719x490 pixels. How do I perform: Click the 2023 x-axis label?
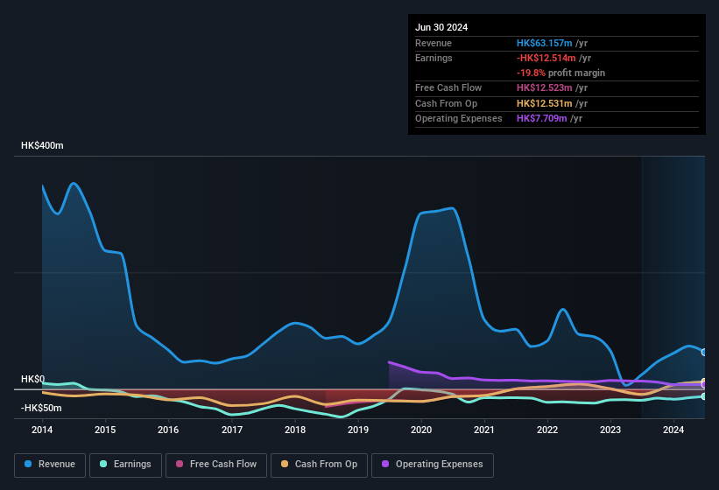[x=610, y=430]
